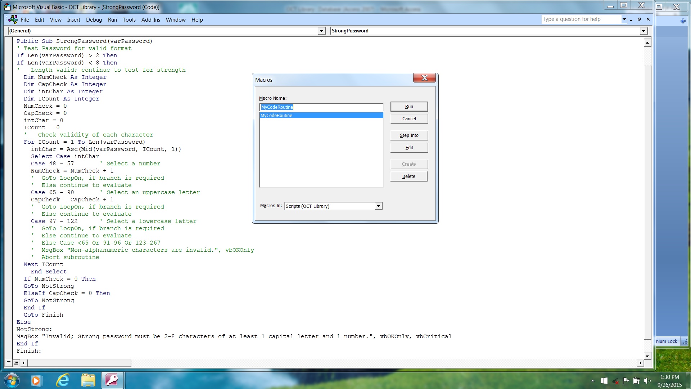Switch to Full Module View at the code pane corner
Screen dimensions: 691x389
(16, 363)
